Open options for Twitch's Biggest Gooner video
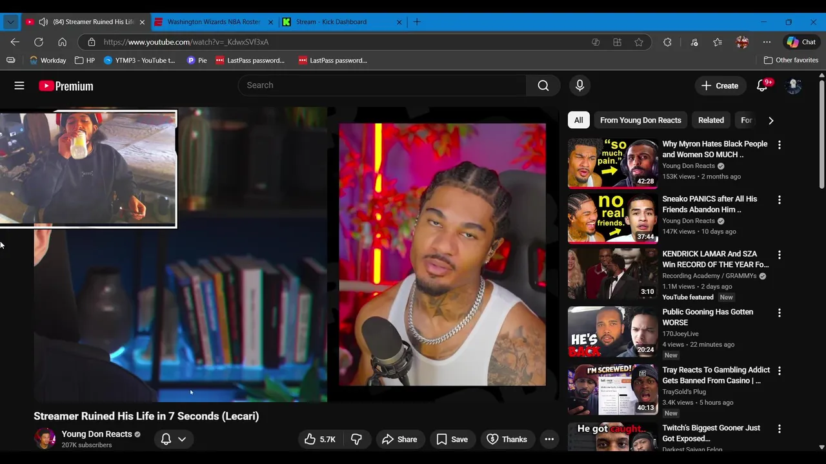826x464 pixels. pos(779,429)
